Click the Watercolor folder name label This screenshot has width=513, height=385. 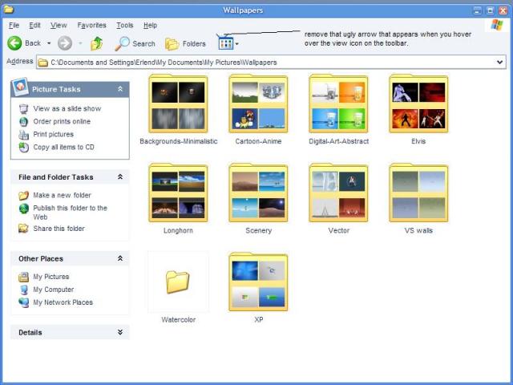178,319
